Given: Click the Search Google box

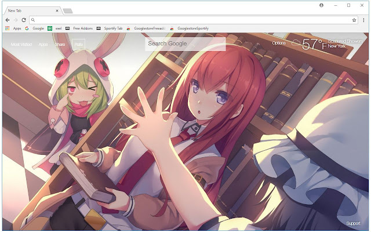Looking at the screenshot, I should click(x=185, y=44).
